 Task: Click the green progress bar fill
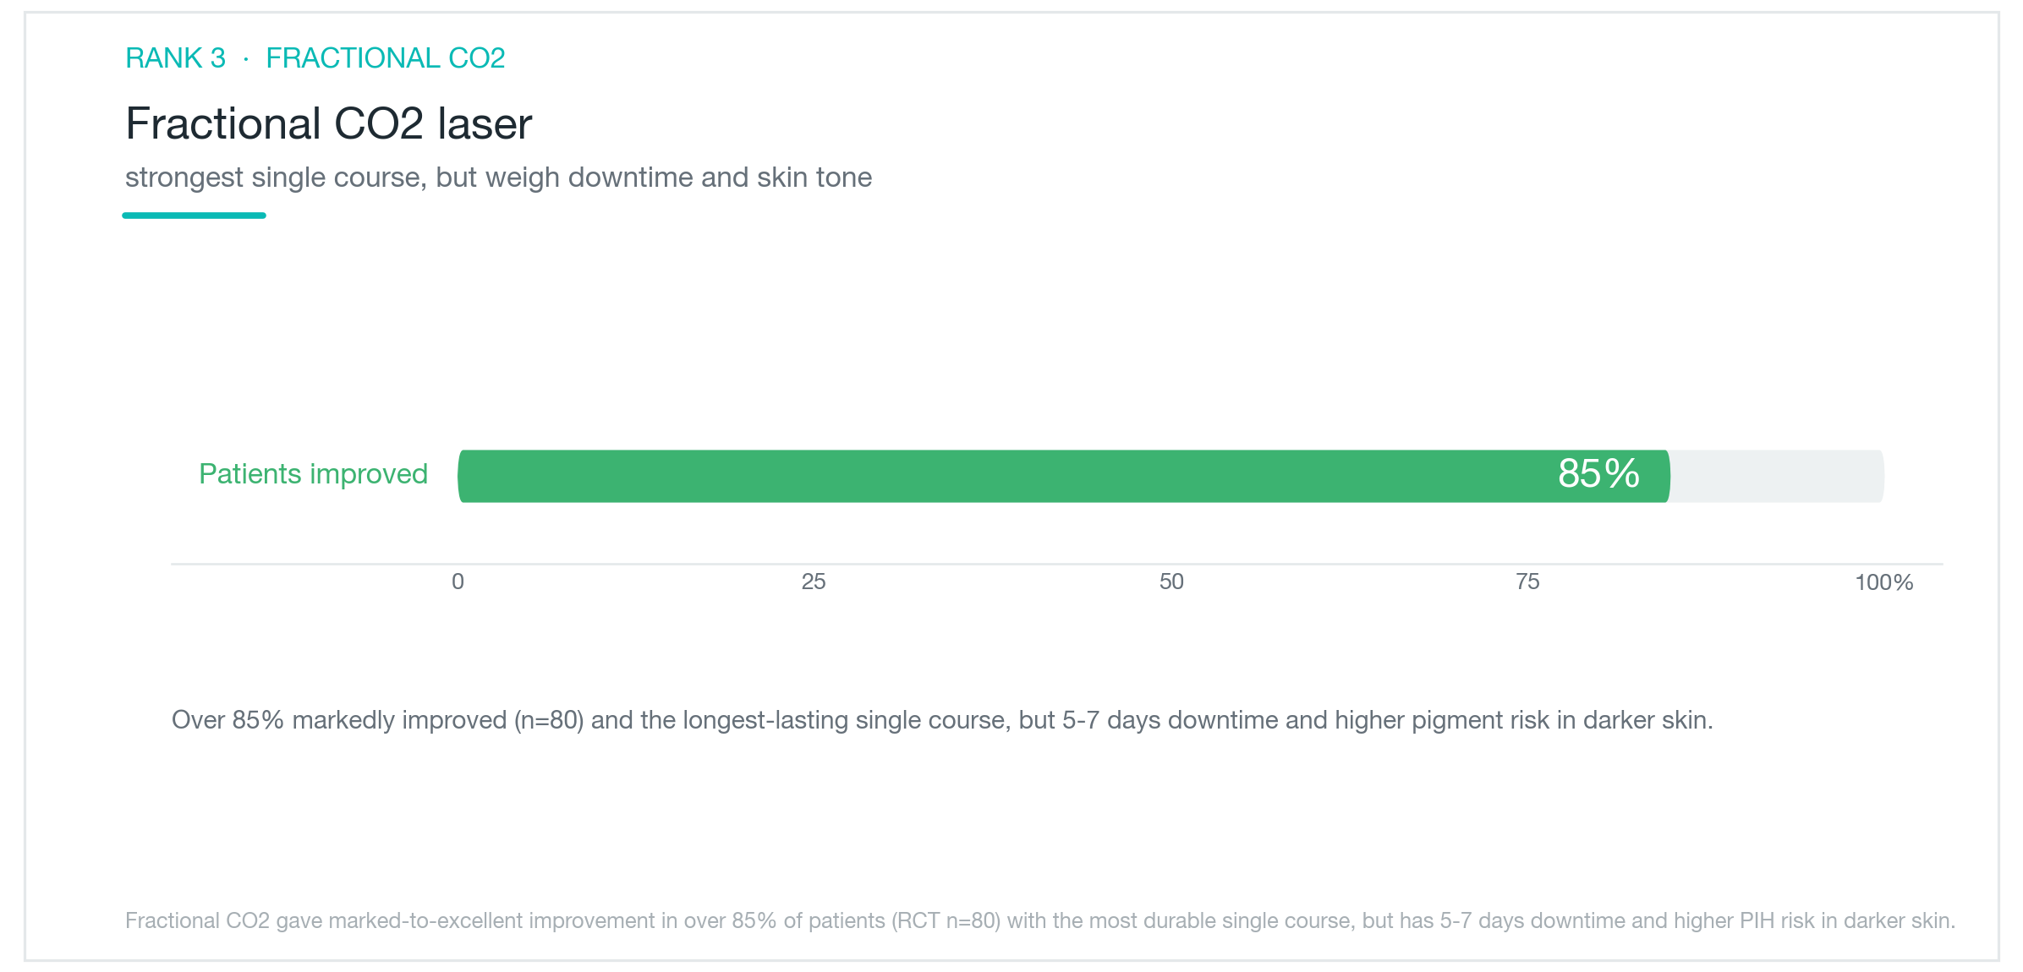pyautogui.click(x=1063, y=476)
